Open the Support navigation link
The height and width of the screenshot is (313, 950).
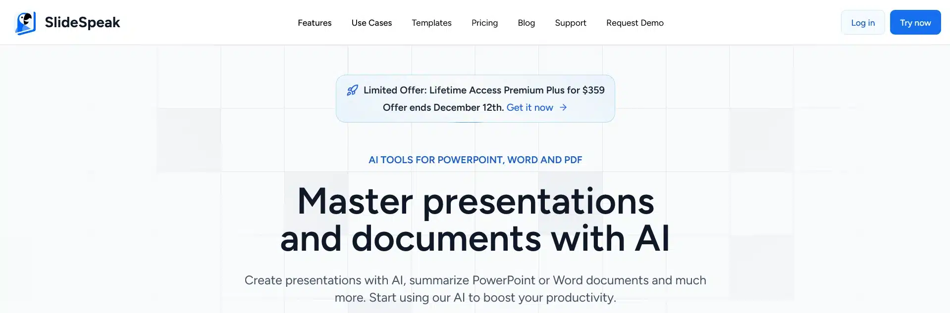tap(570, 23)
